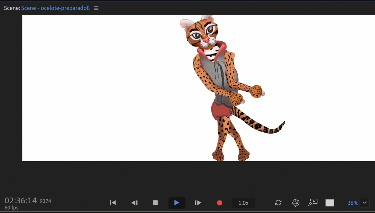
Task: Step back one frame with rewind icon
Action: click(x=135, y=203)
